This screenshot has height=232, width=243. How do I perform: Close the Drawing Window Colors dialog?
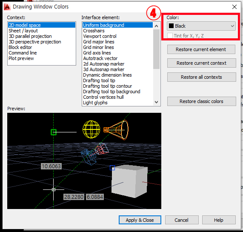click(234, 7)
